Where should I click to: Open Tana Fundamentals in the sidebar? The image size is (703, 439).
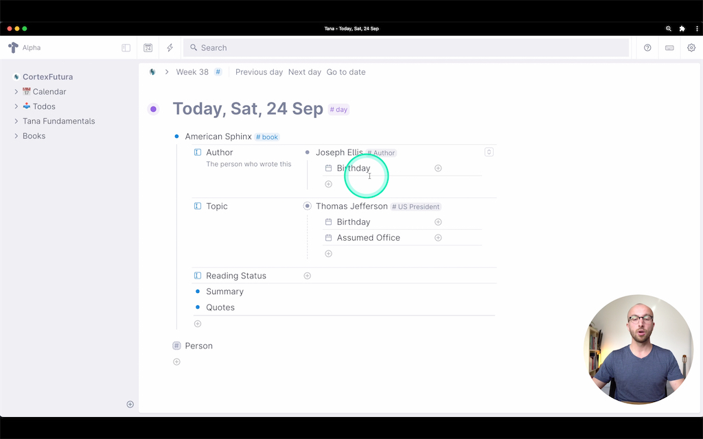[59, 121]
